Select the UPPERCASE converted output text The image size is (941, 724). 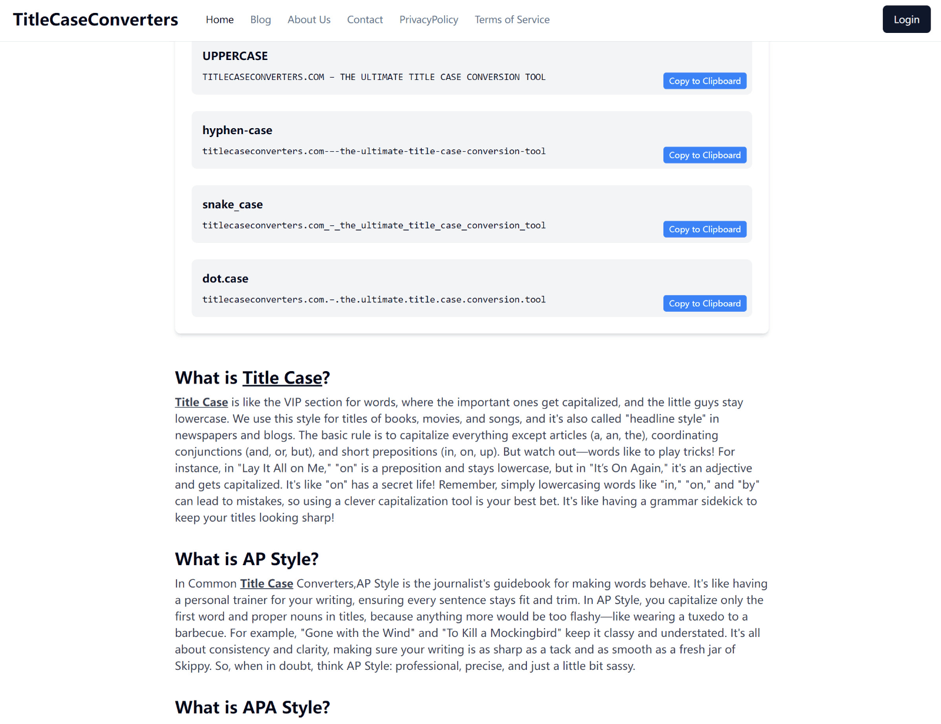374,77
